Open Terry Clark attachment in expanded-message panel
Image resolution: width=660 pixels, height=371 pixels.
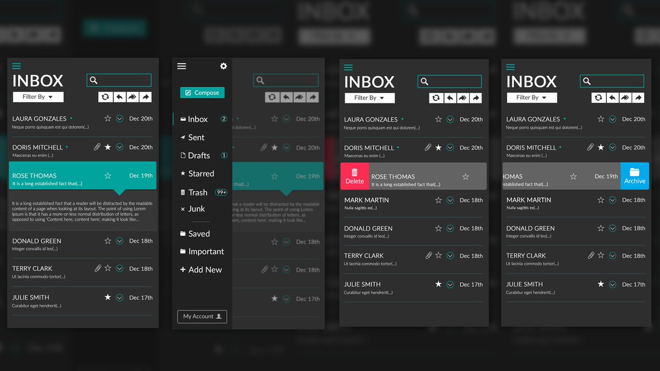[x=97, y=268]
